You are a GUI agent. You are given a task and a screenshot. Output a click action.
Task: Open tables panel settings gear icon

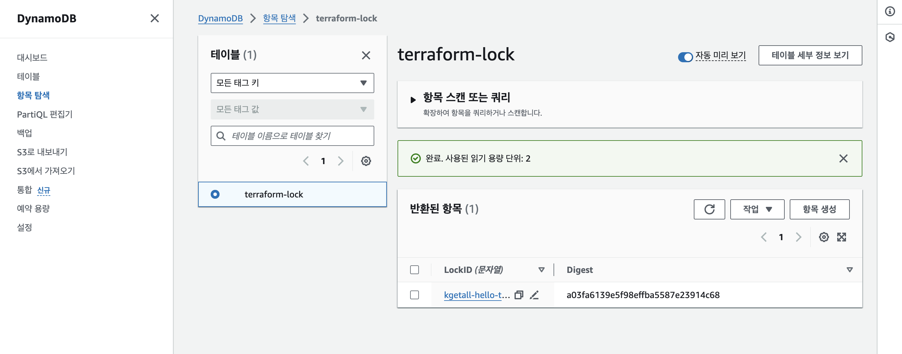[x=366, y=161]
